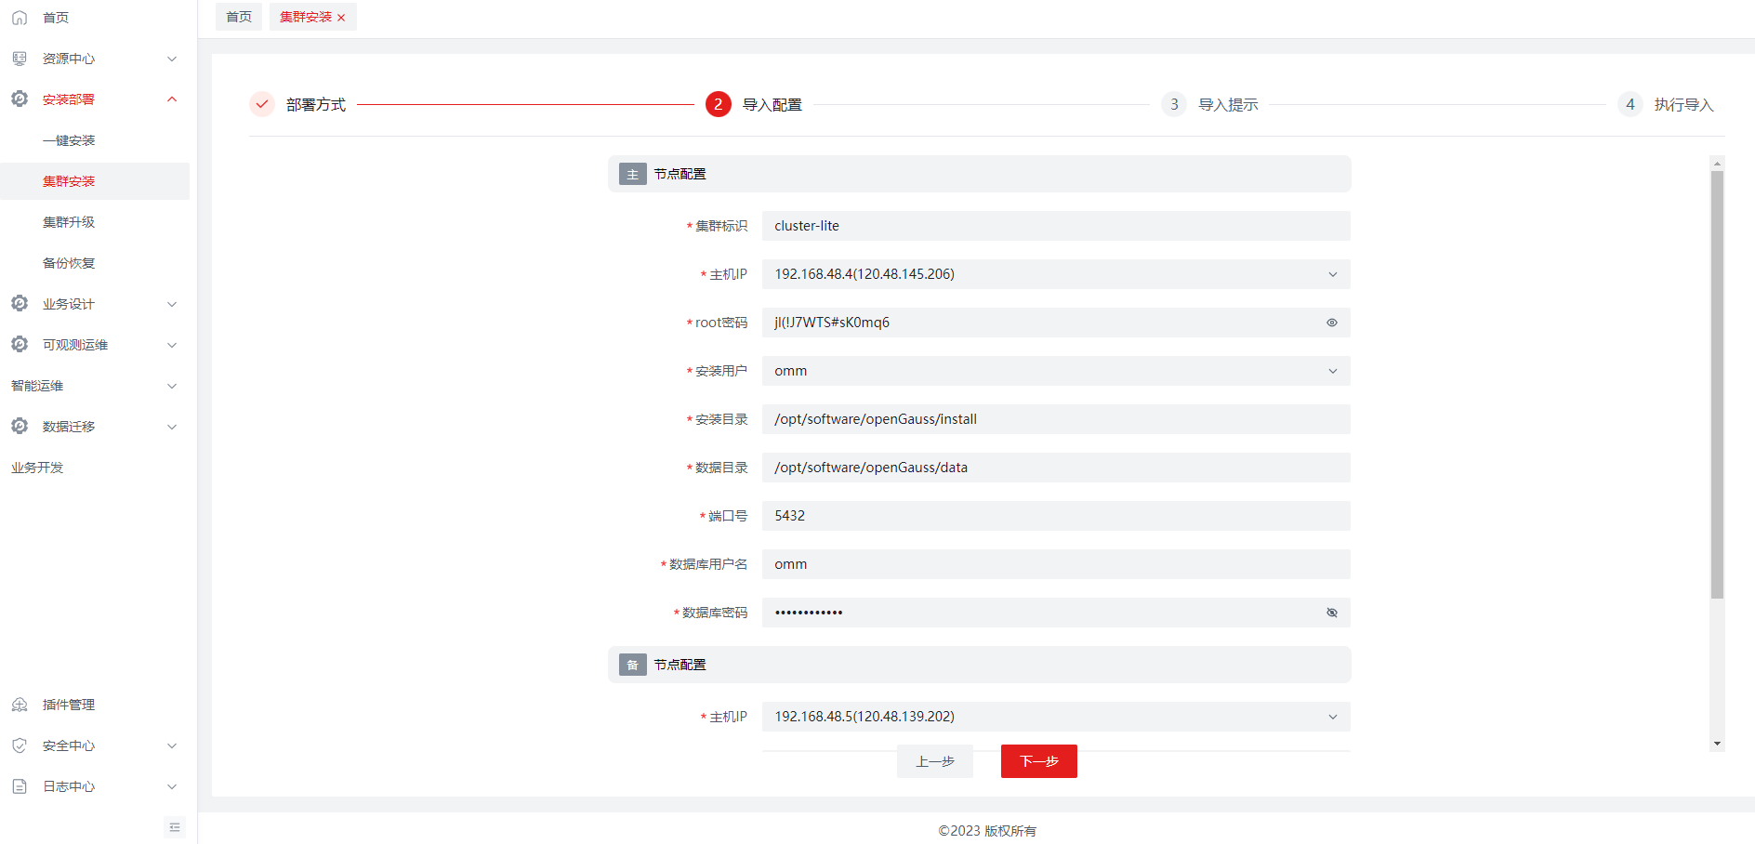
Task: Hide the root password with the eye icon
Action: click(x=1331, y=323)
